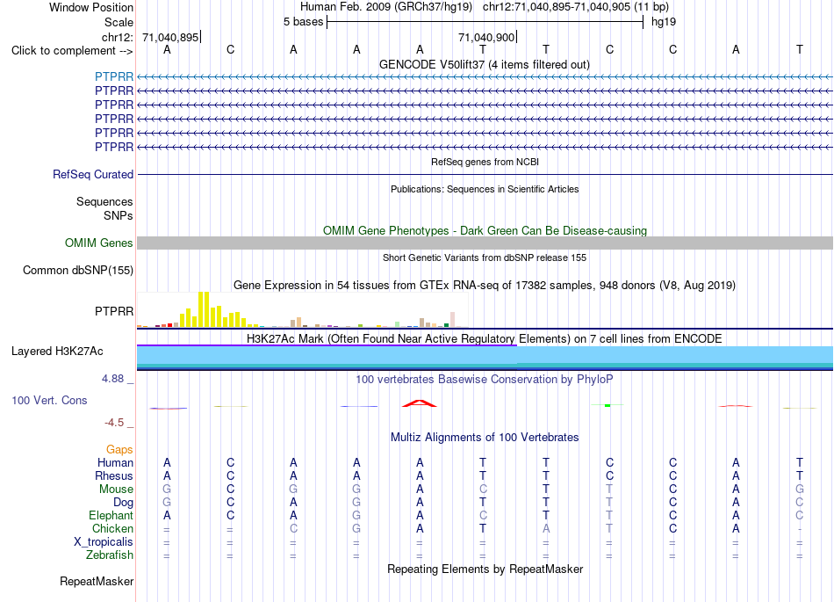The height and width of the screenshot is (602, 834).
Task: Click the 71,040,900 position marker
Action: [x=487, y=37]
